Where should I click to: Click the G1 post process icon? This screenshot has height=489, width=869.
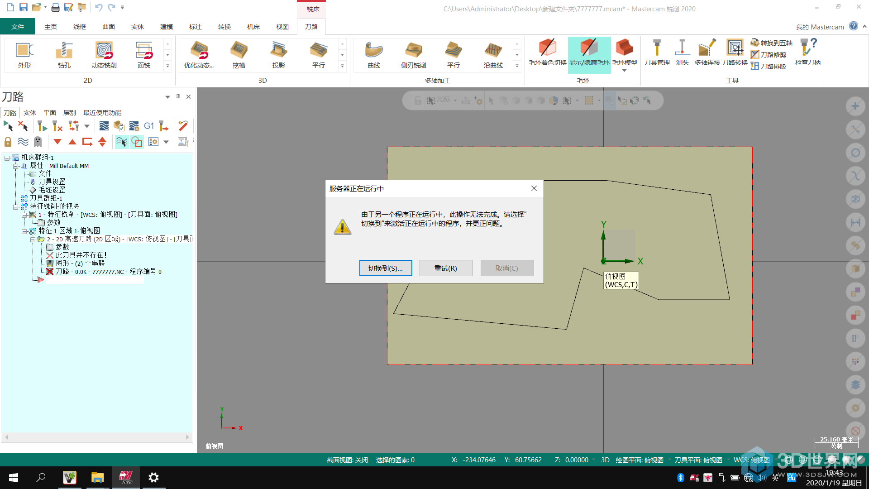149,126
